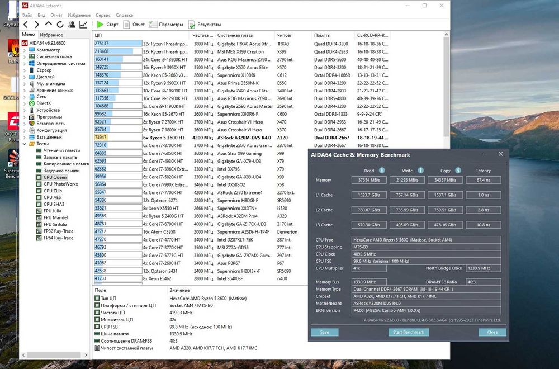
Task: Minimize the Cache & Memory Benchmark dialog
Action: 484,154
